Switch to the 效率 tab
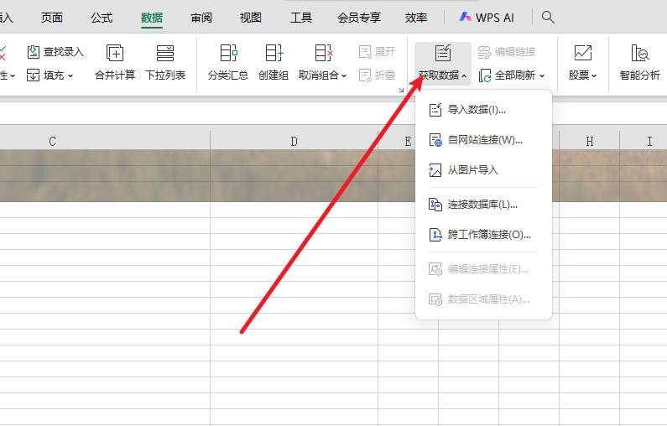The width and height of the screenshot is (667, 426). click(415, 18)
